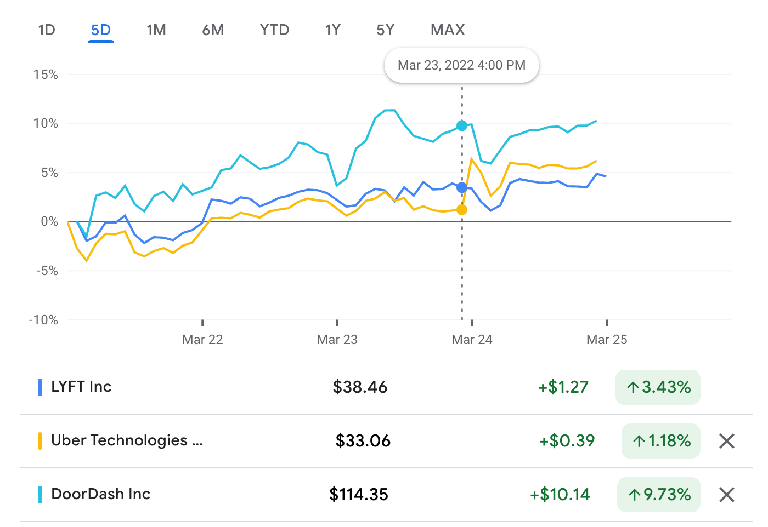This screenshot has height=527, width=768.
Task: Click DoorDash 9.73% change badge
Action: 659,495
